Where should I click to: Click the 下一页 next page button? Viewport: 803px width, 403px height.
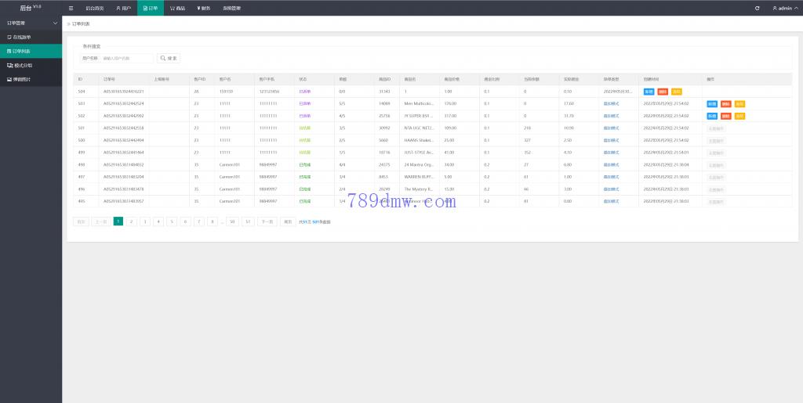tap(267, 221)
